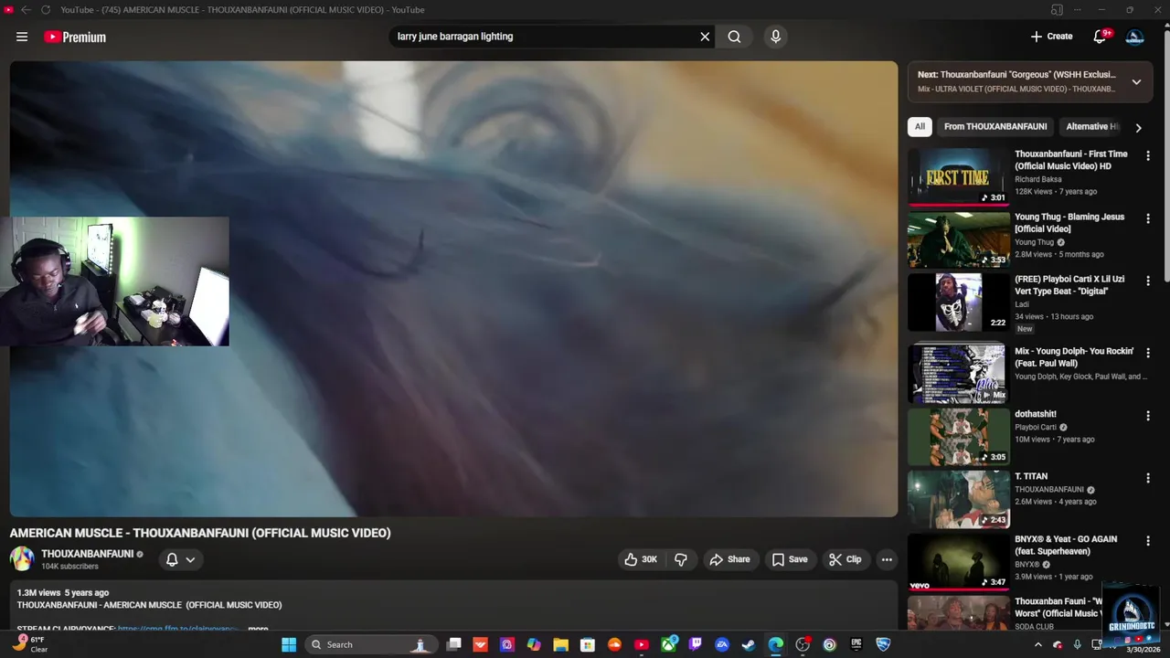The height and width of the screenshot is (658, 1170).
Task: Open Xbox app from the taskbar
Action: click(x=668, y=644)
